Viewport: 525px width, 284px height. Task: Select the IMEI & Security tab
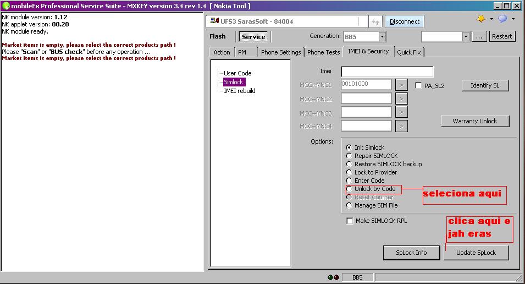point(368,51)
